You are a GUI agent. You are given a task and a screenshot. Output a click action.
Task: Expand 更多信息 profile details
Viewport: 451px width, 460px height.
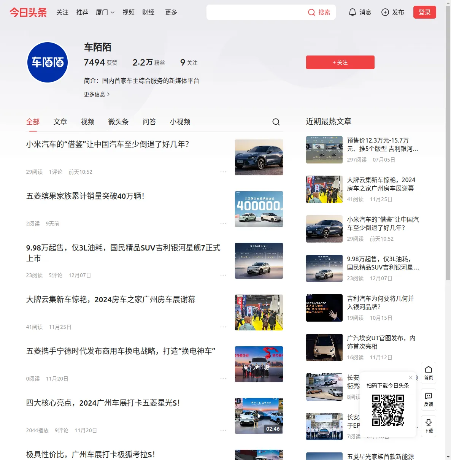(97, 94)
